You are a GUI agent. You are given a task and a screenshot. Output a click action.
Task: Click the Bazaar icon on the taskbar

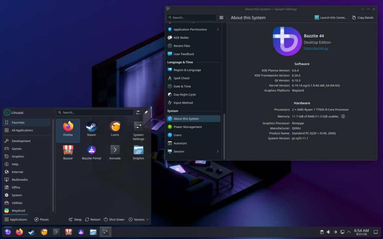point(69,232)
